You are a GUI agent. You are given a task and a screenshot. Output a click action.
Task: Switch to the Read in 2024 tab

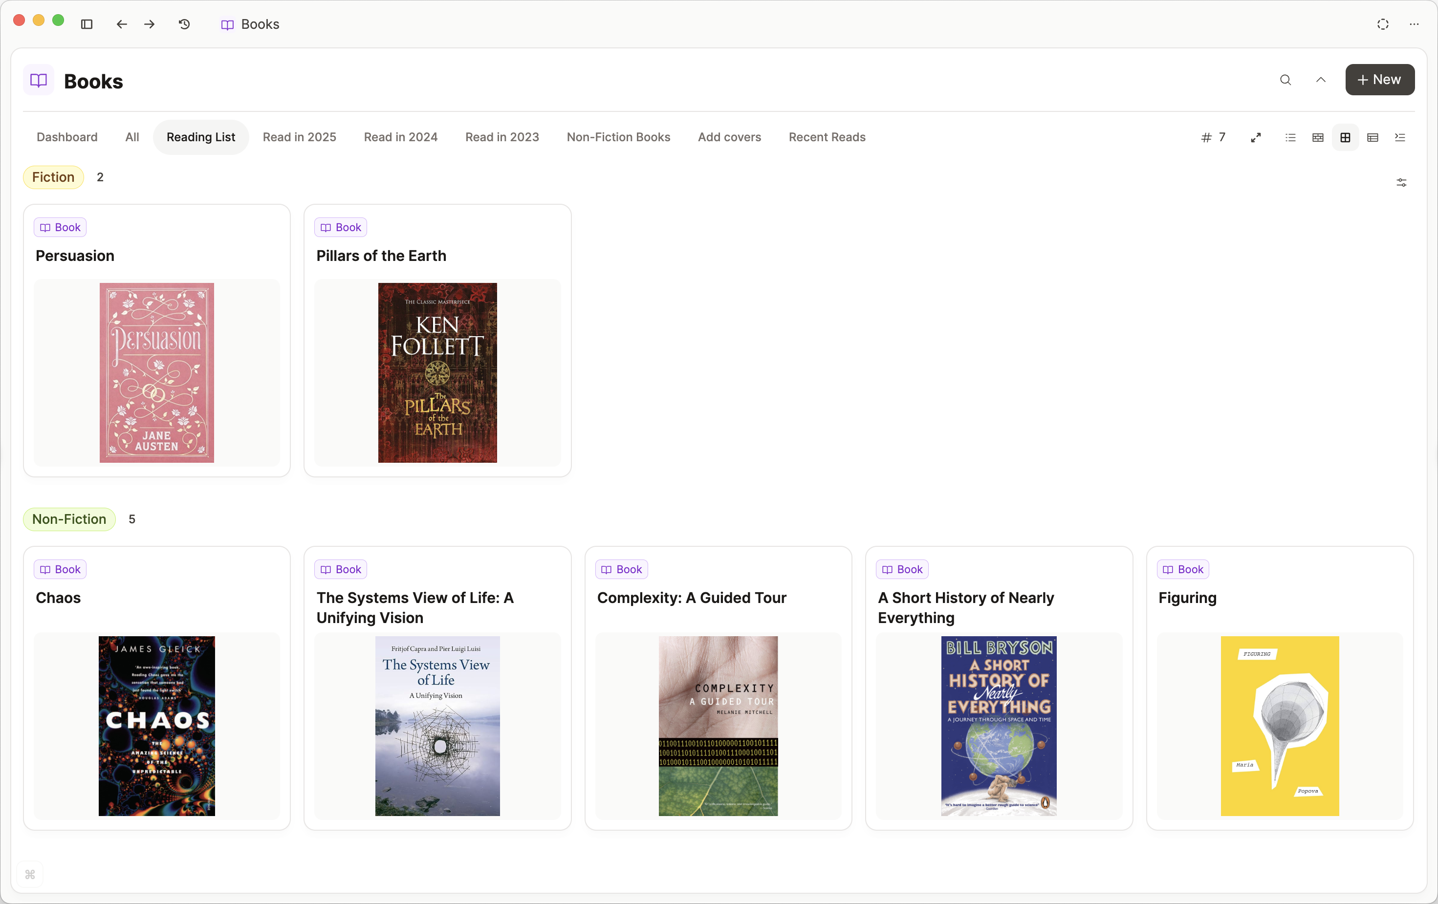[400, 137]
